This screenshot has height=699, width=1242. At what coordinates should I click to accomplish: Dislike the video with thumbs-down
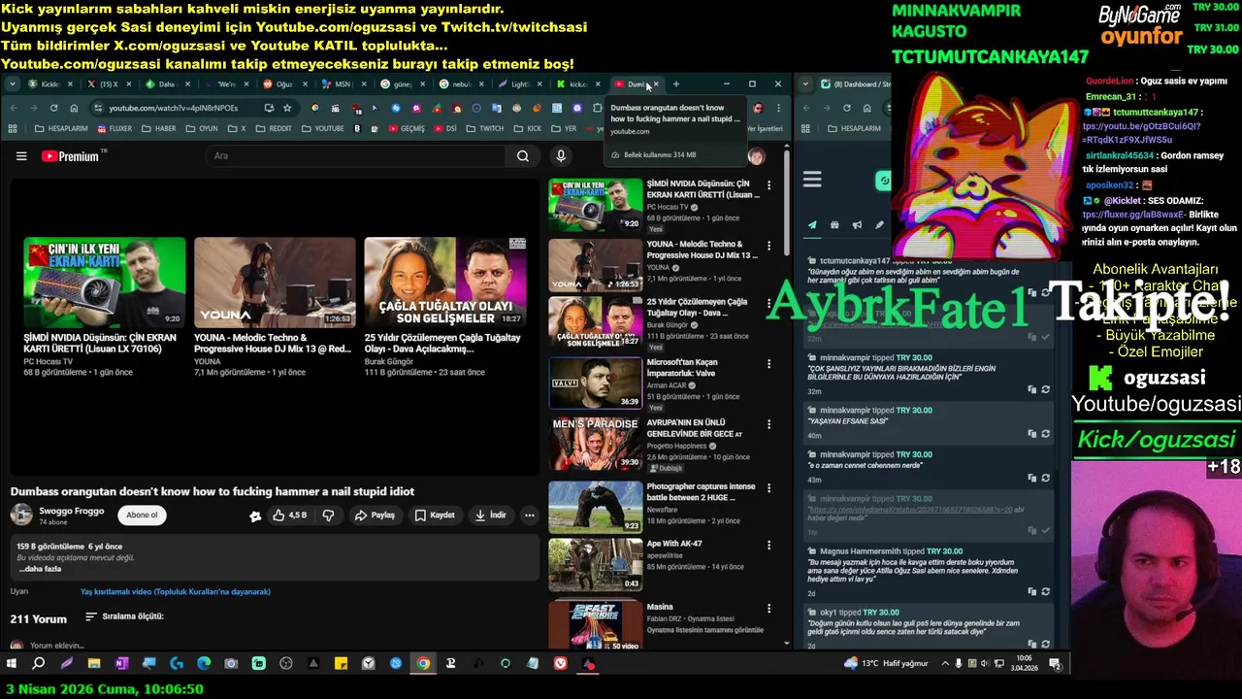click(328, 516)
